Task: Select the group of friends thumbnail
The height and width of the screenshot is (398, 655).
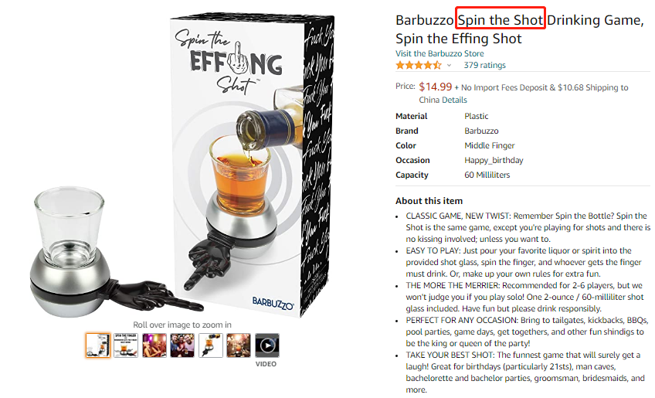Action: [182, 345]
